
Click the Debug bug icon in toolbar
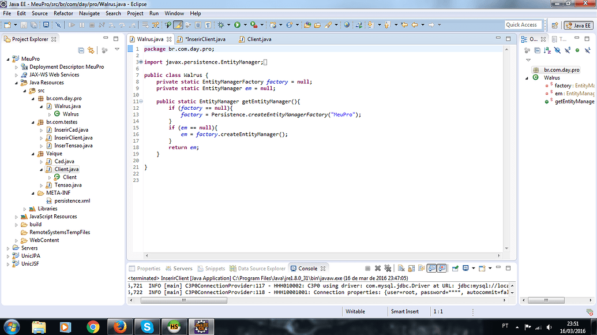[x=220, y=25]
